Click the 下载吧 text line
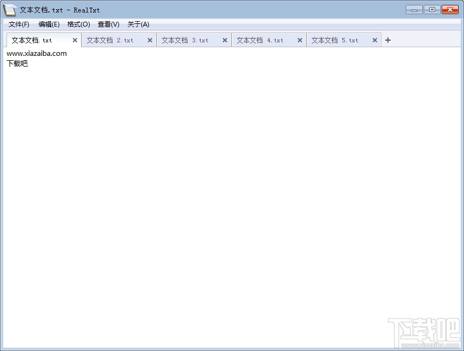The height and width of the screenshot is (351, 464). click(x=17, y=63)
